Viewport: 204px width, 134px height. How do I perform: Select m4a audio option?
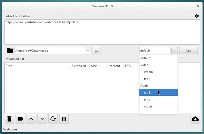point(147,100)
